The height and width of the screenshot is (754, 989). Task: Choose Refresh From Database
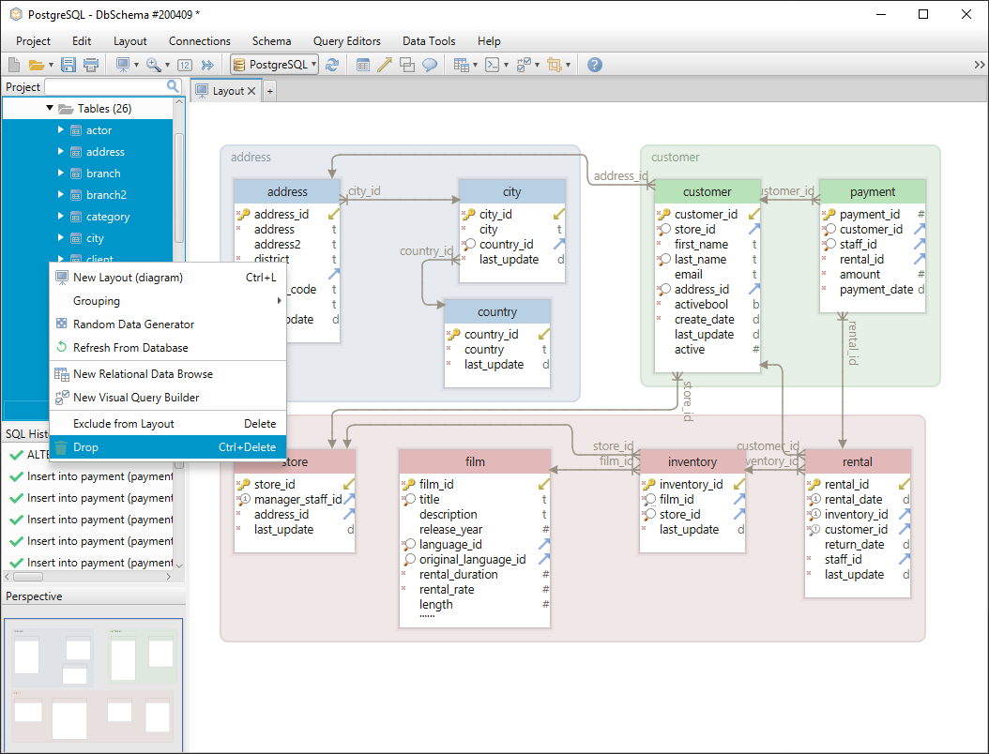click(x=168, y=347)
